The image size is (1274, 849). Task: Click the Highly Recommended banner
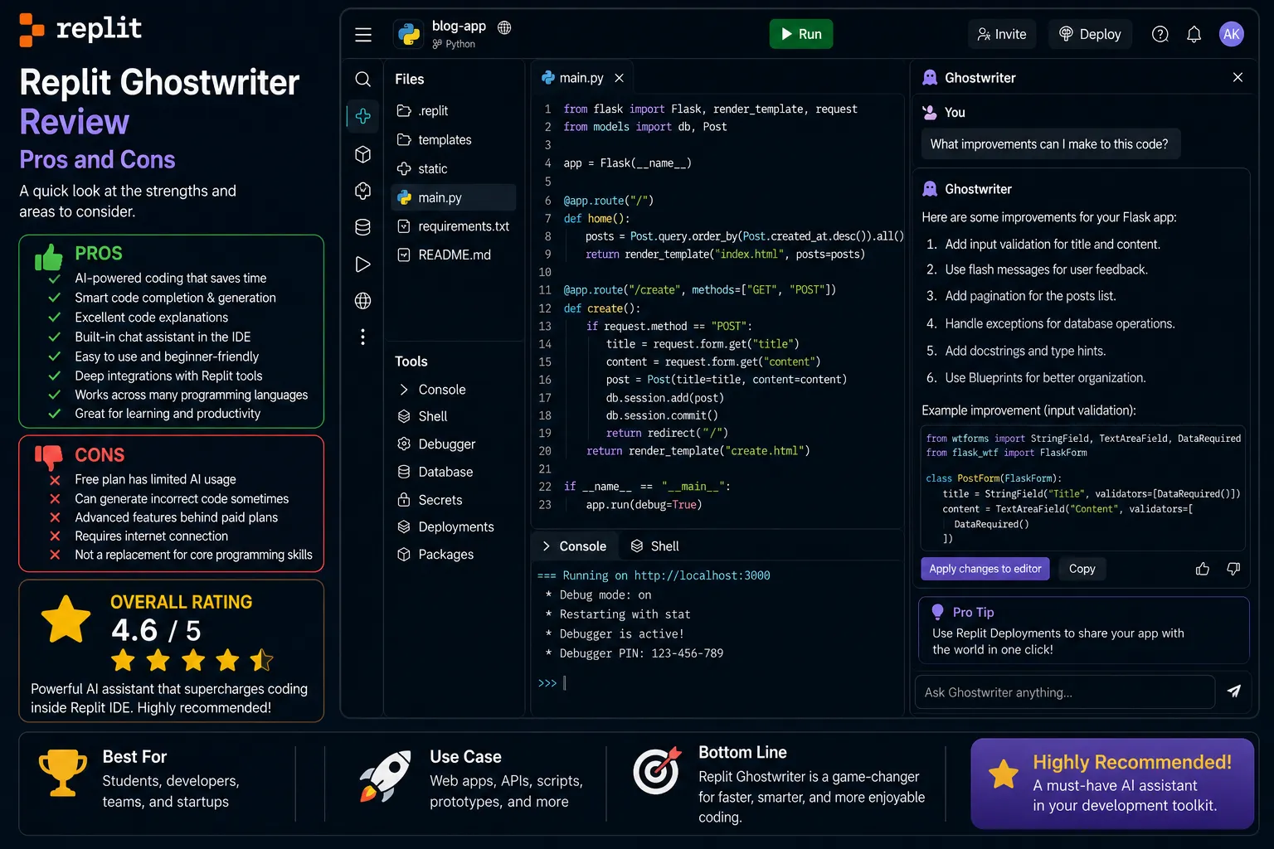1112,784
